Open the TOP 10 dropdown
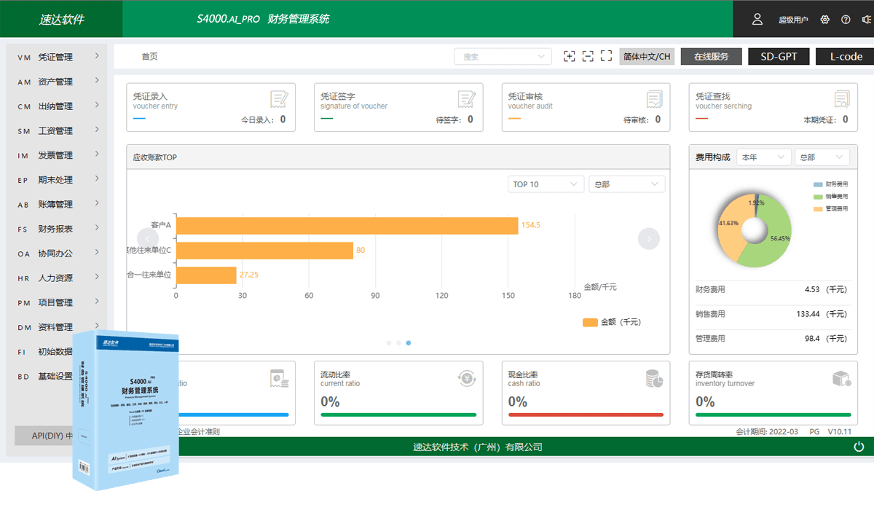The image size is (874, 510). coord(546,184)
